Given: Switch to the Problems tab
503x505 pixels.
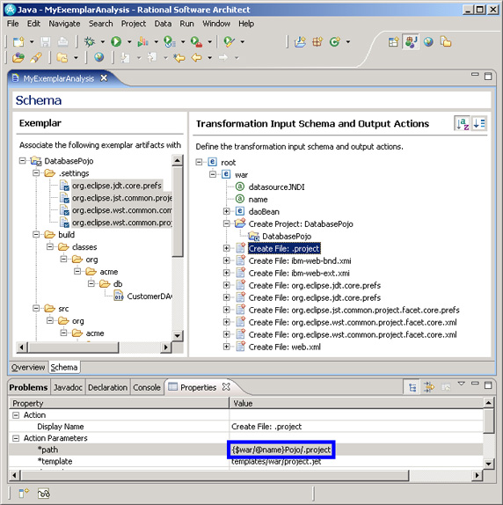Looking at the screenshot, I should click(x=28, y=387).
